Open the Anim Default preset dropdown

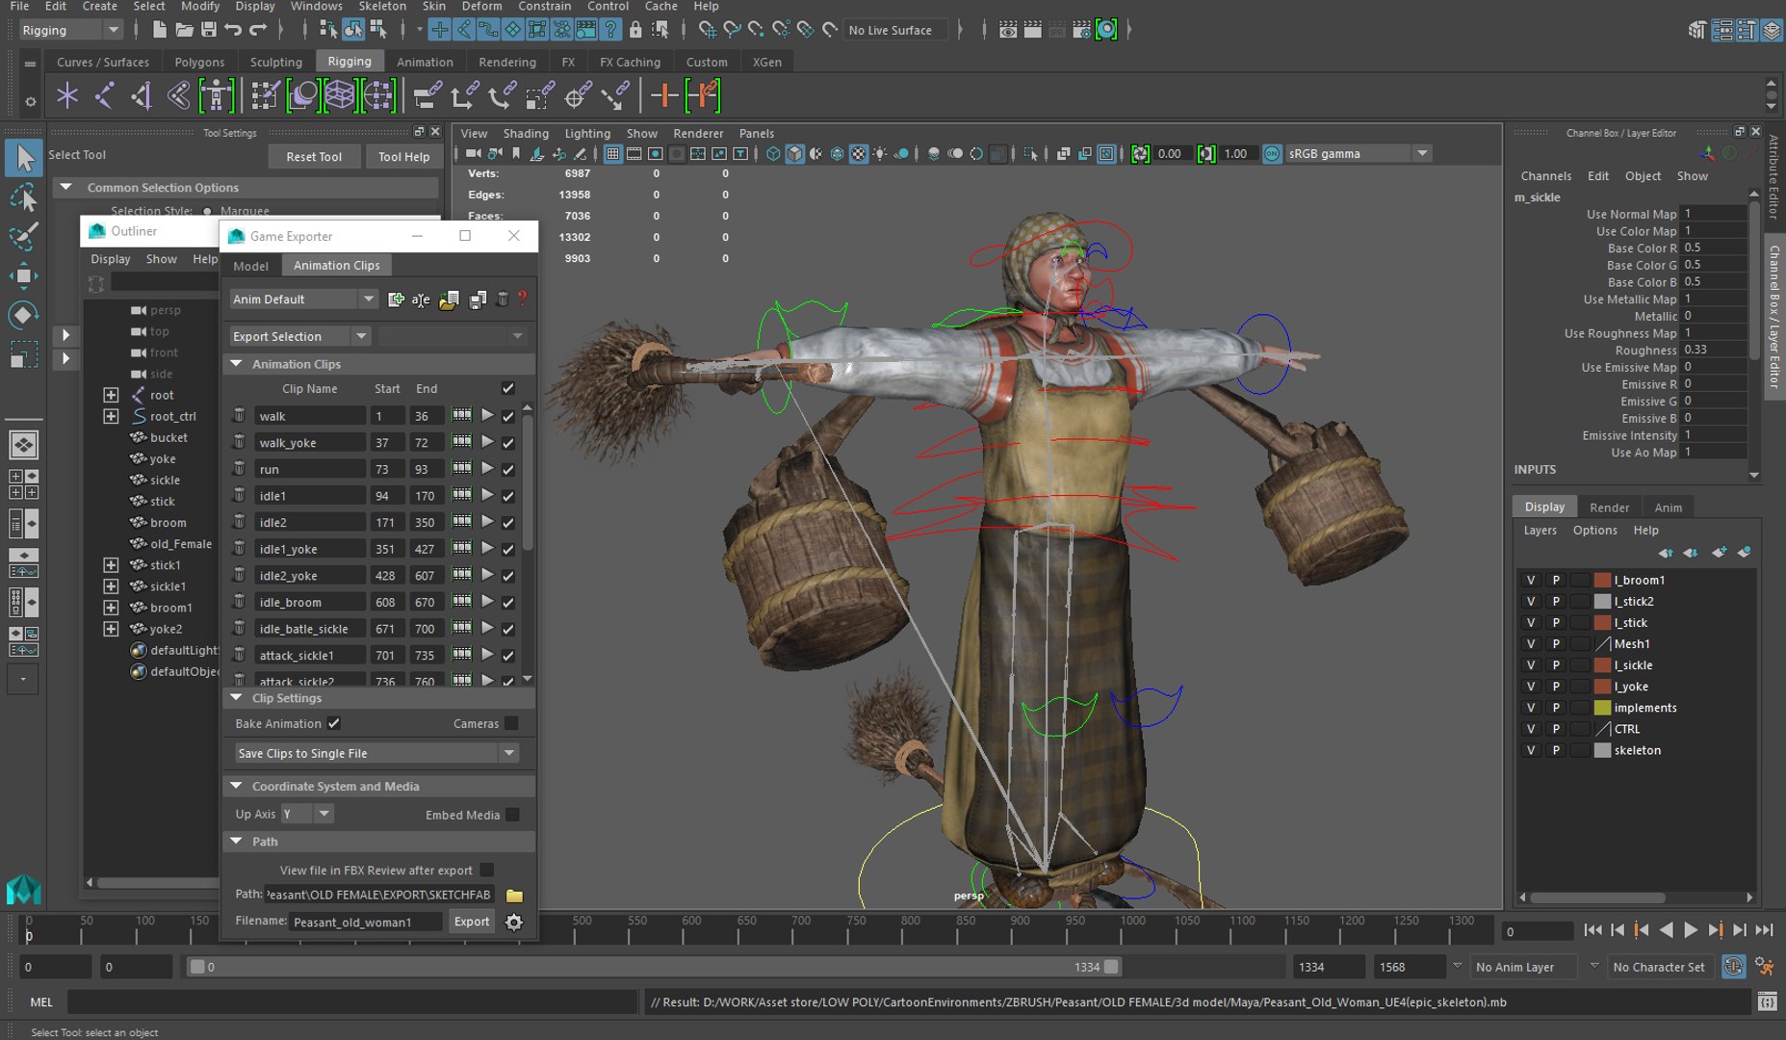(303, 299)
